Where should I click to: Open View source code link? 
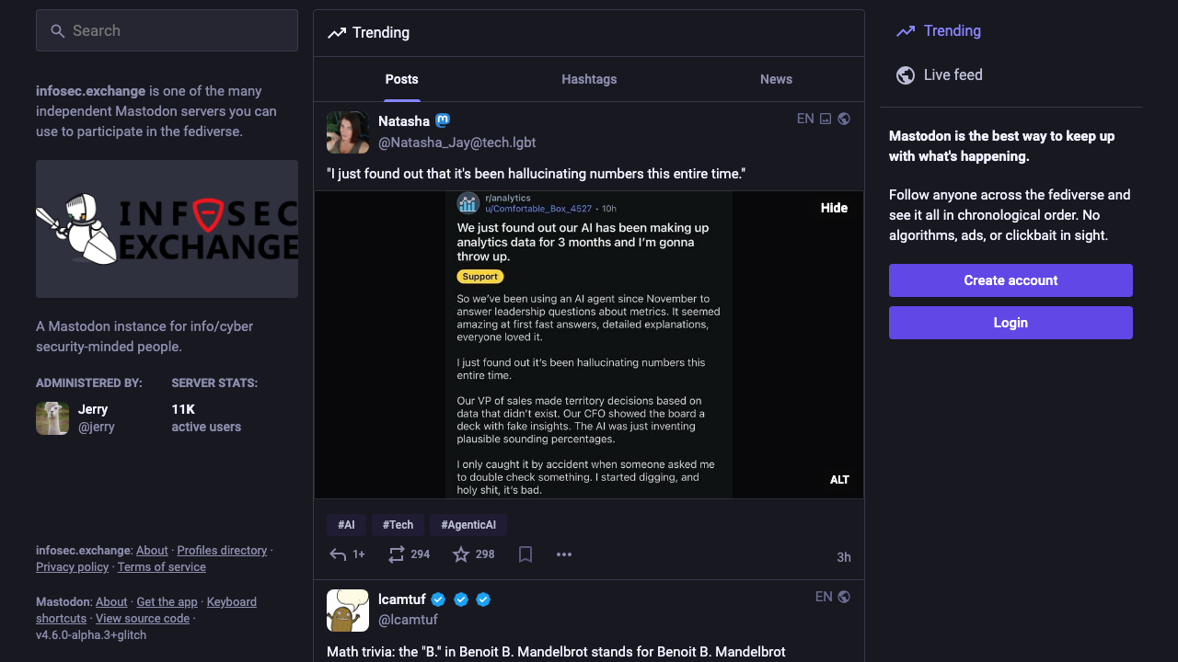[x=143, y=619]
